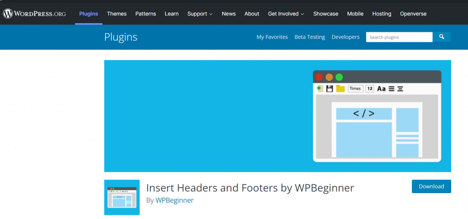
Task: Open the Plugins nav tab
Action: click(89, 14)
